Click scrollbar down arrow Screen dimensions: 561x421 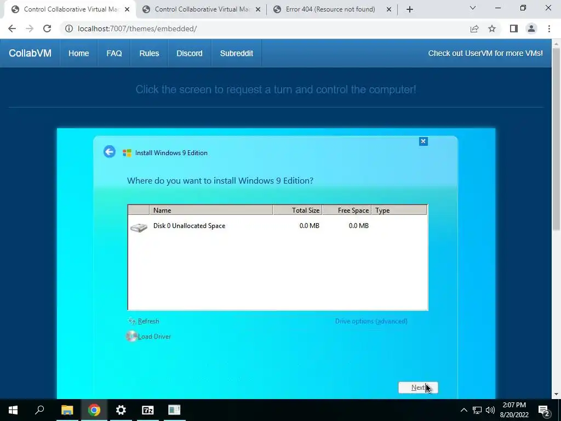(x=556, y=394)
